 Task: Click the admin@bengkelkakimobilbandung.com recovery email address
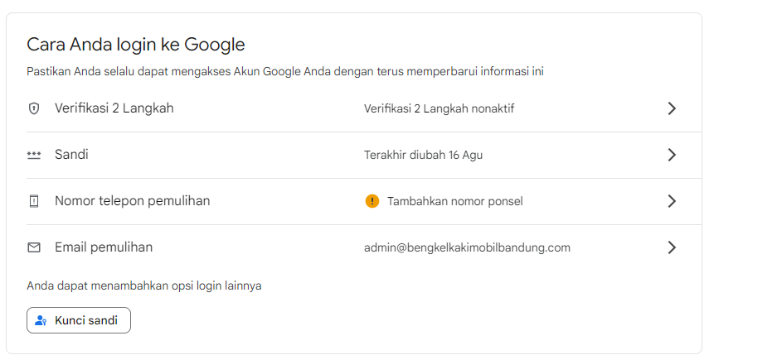(x=468, y=247)
